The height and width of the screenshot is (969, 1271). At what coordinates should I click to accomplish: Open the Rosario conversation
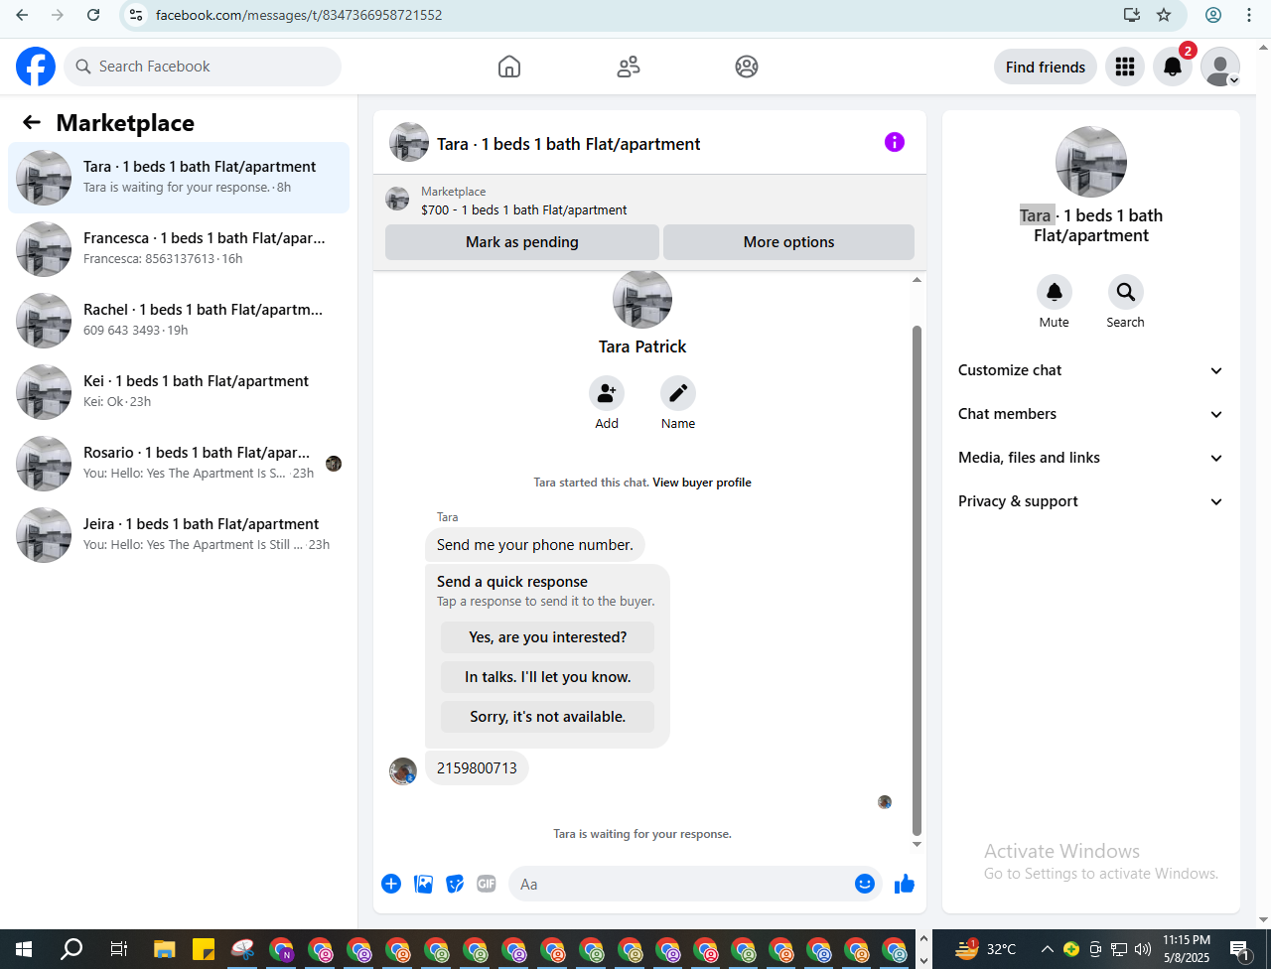(179, 464)
